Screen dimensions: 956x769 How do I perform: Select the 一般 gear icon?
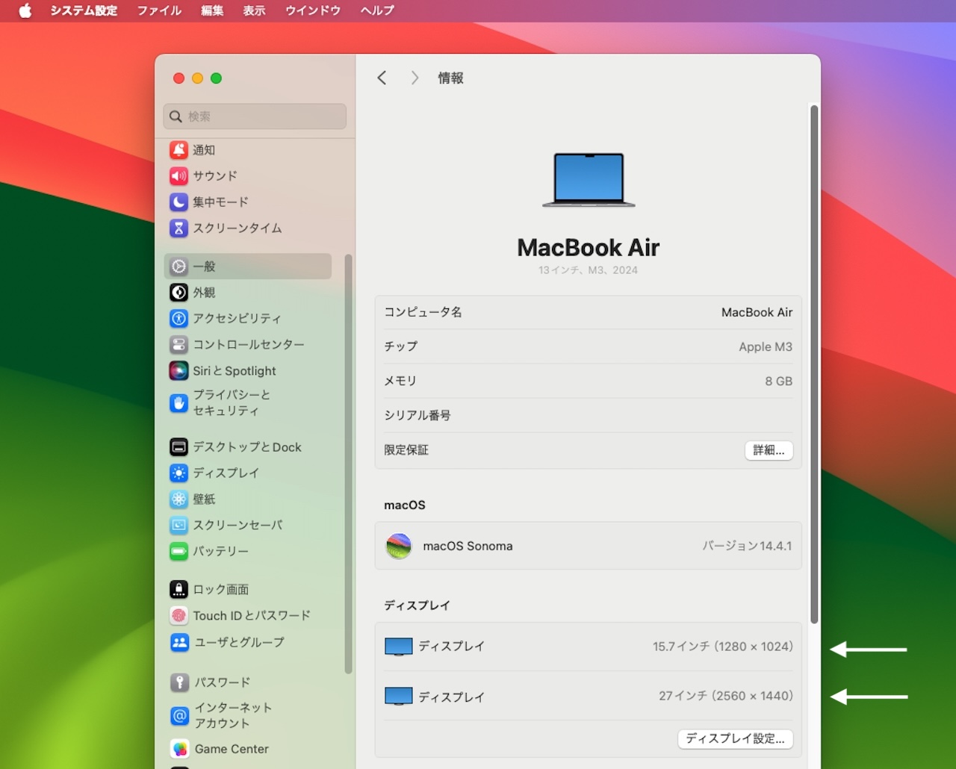[179, 267]
